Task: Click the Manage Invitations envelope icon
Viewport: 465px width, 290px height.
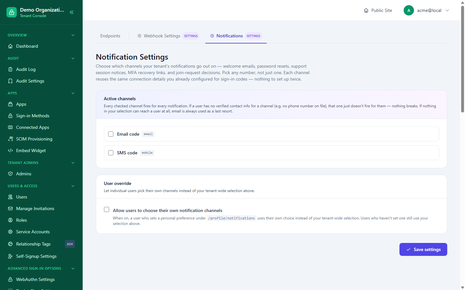Action: point(10,208)
